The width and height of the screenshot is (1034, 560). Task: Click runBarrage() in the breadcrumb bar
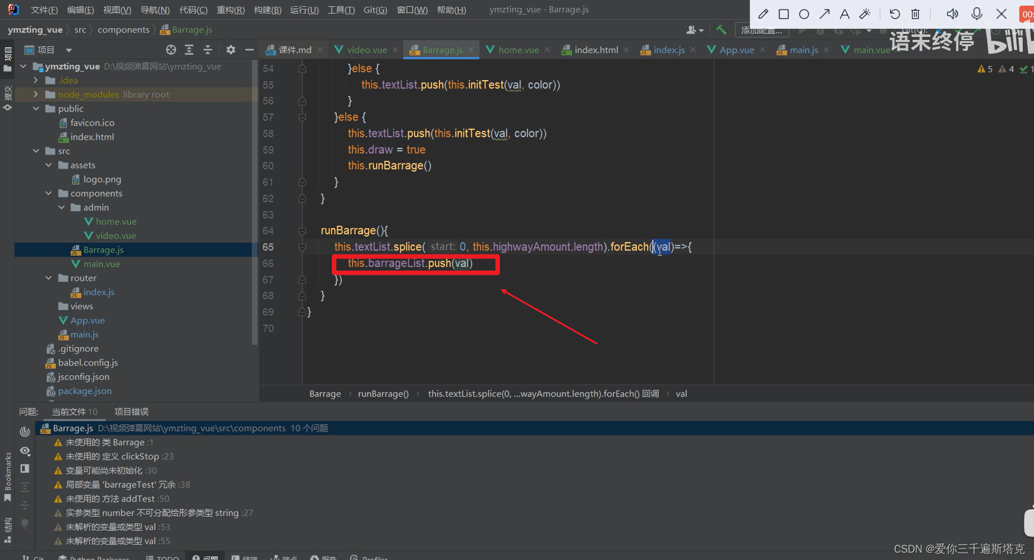383,394
